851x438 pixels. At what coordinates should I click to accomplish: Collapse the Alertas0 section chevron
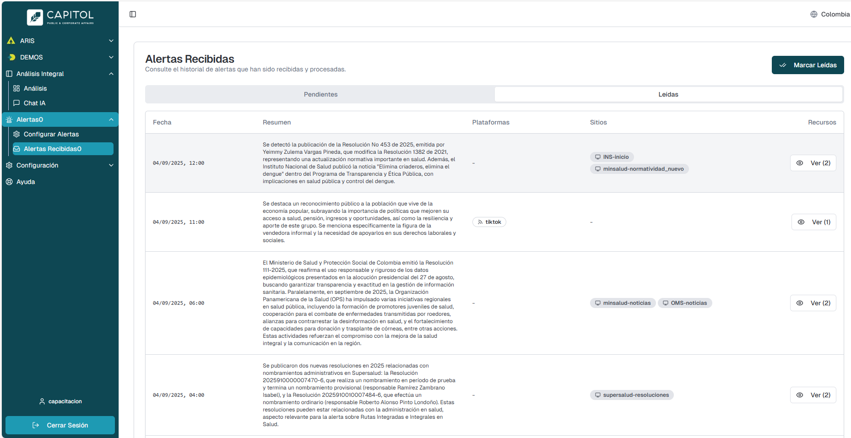point(111,119)
